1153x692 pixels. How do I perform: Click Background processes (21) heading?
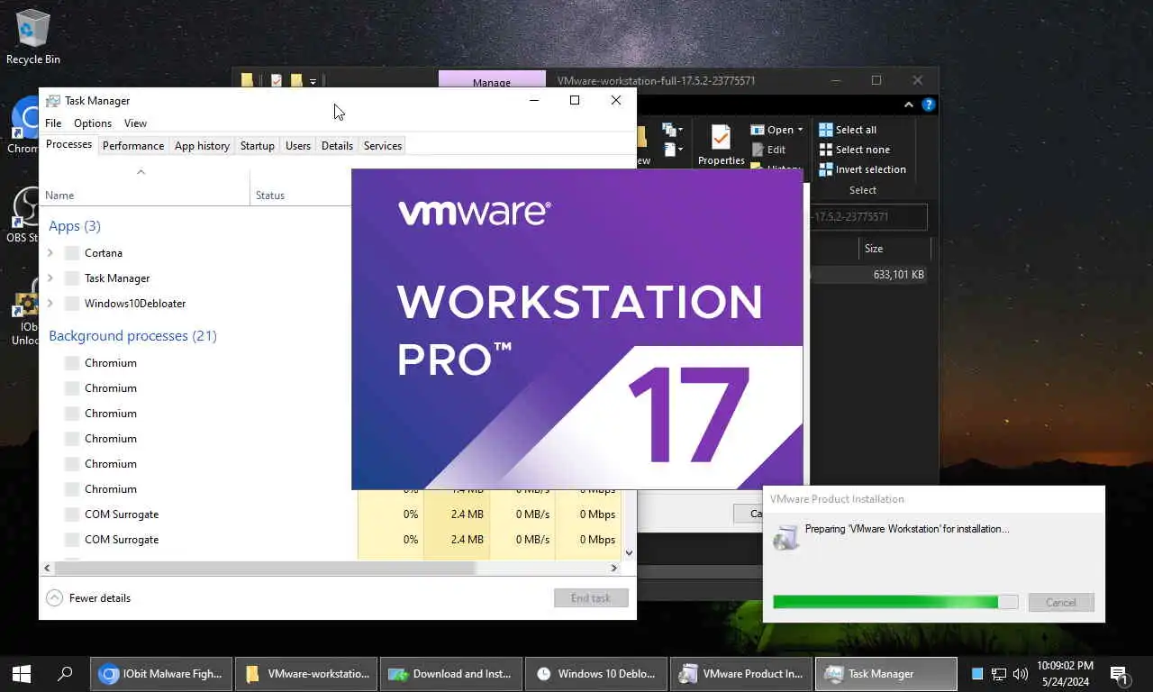[x=132, y=336]
